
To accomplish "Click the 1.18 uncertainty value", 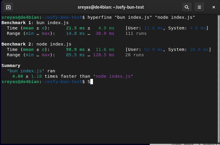I will [36, 76].
